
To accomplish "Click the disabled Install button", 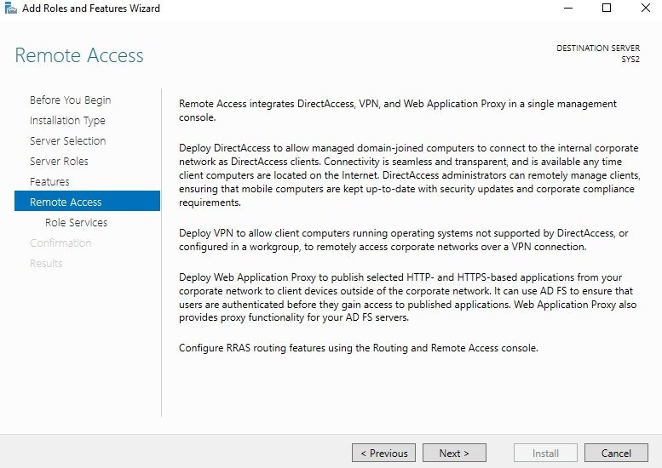I will [x=545, y=453].
